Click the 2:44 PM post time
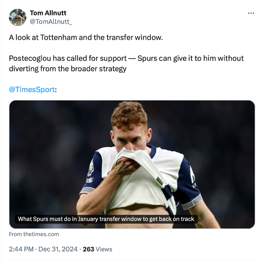 (x=21, y=249)
